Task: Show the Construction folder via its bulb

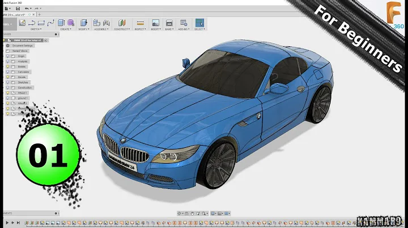Action: click(x=7, y=87)
